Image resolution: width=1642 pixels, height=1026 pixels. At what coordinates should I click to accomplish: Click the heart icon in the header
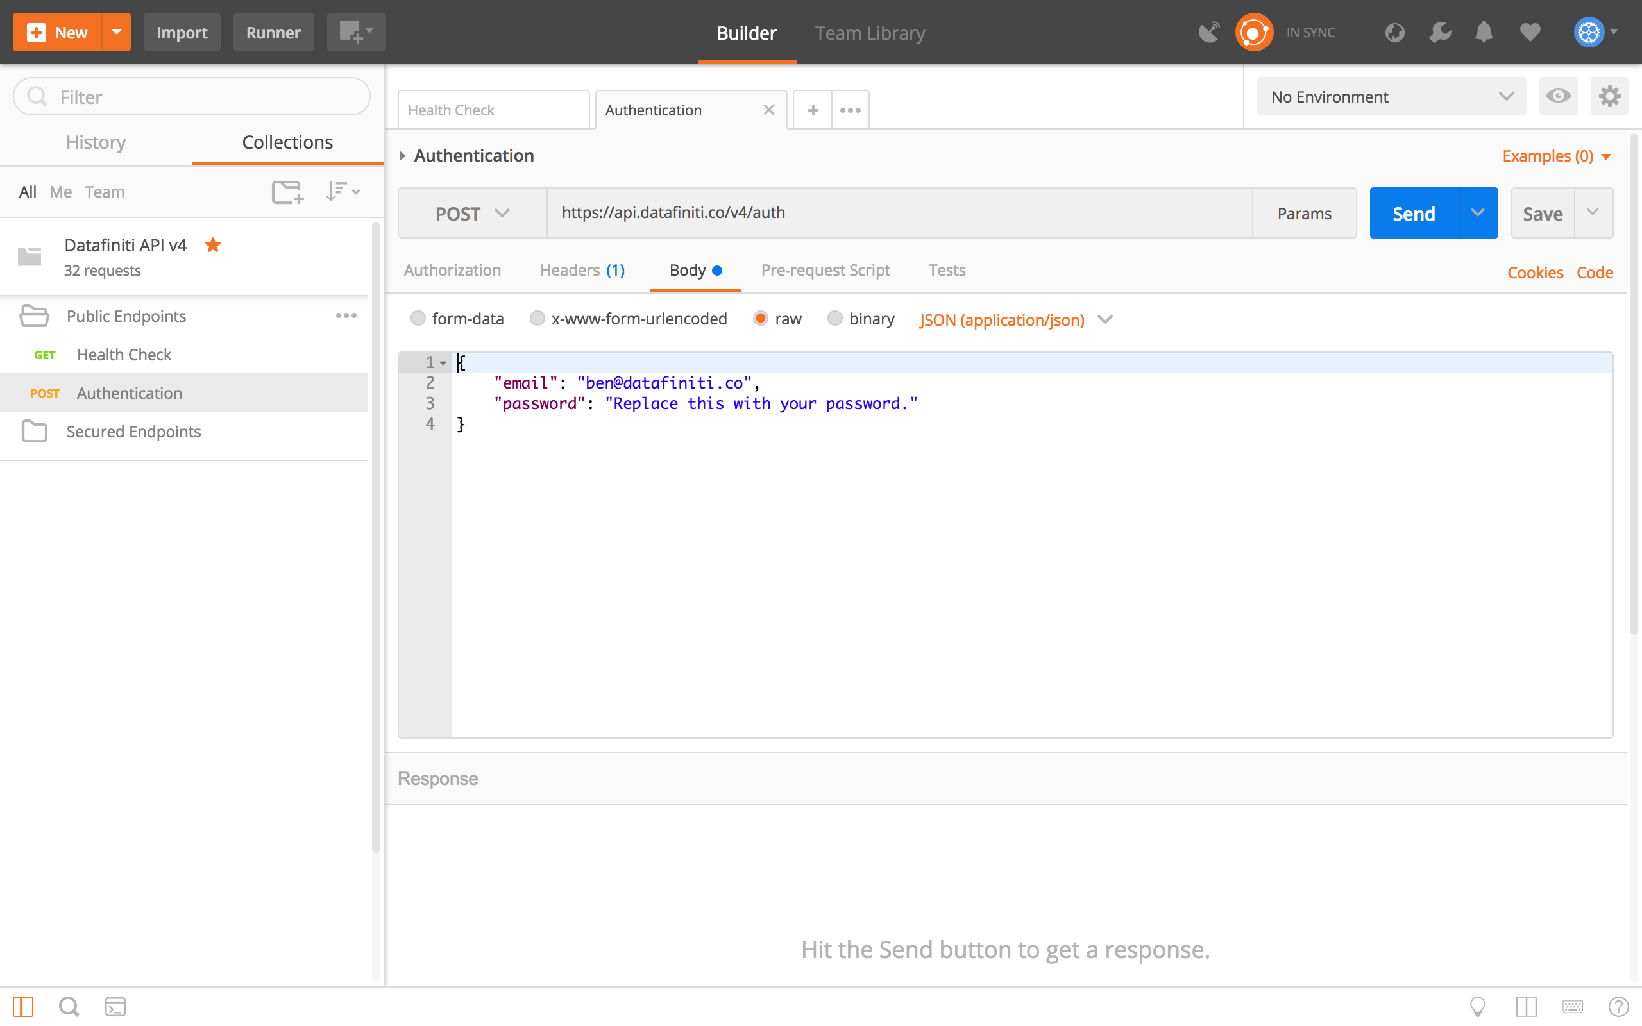pos(1529,32)
